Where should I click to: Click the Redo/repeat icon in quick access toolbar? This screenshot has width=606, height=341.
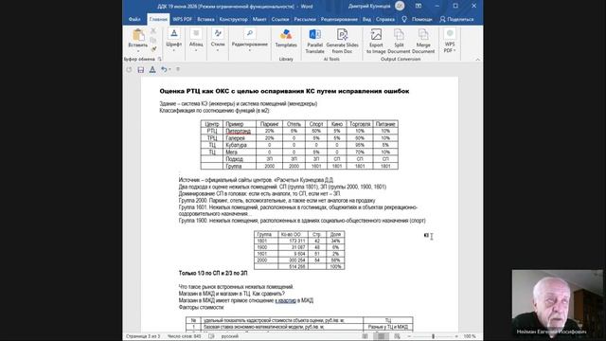[x=129, y=69]
